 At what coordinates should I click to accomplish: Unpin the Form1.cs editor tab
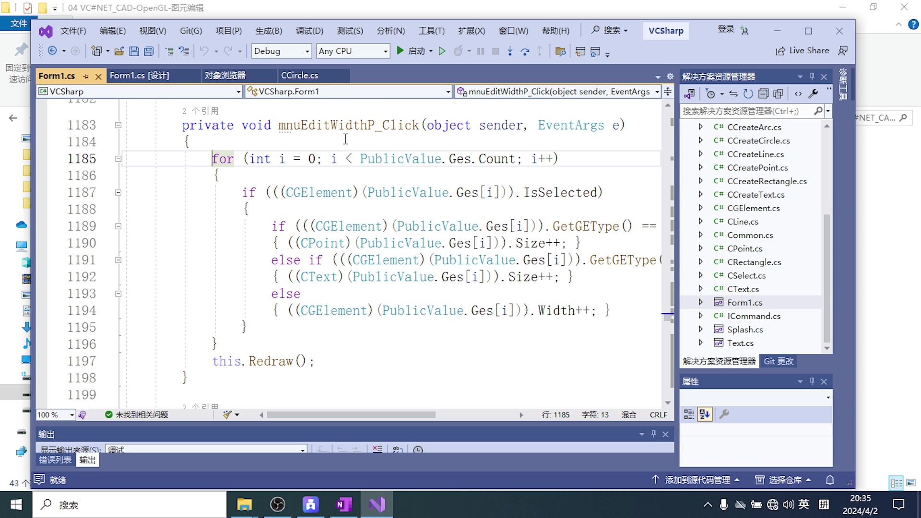tap(87, 76)
